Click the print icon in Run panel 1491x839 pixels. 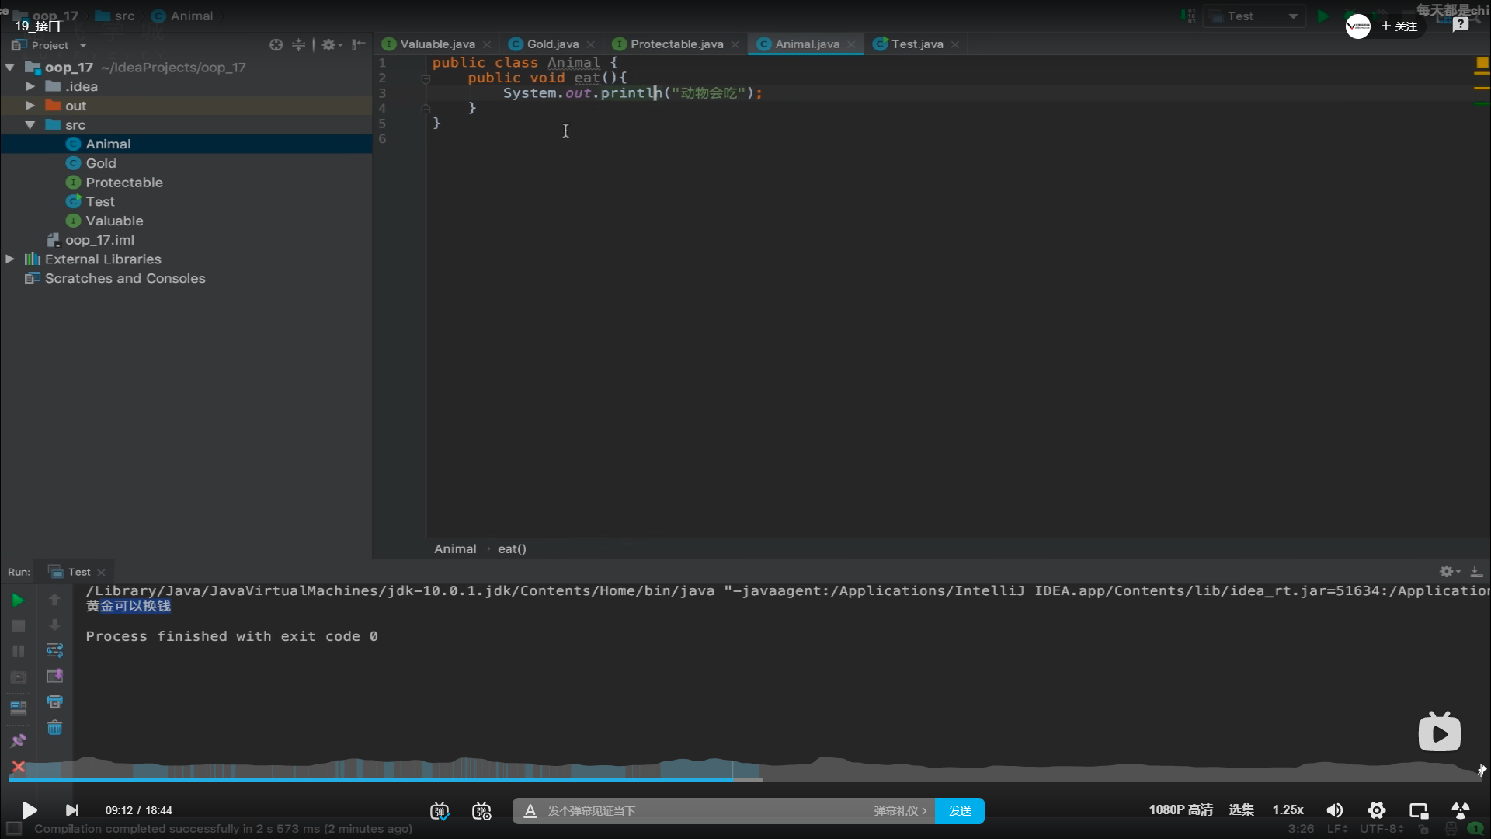click(54, 702)
